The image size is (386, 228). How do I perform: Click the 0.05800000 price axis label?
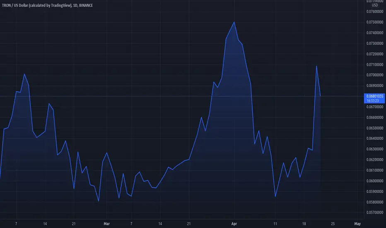(375, 202)
